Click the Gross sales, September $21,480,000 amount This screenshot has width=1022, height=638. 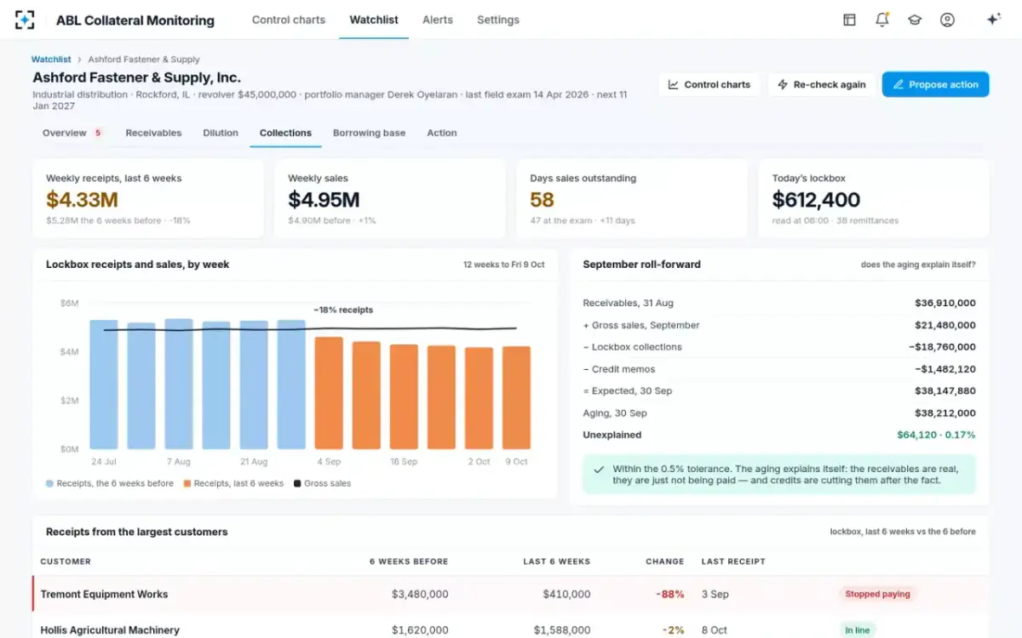click(x=945, y=325)
